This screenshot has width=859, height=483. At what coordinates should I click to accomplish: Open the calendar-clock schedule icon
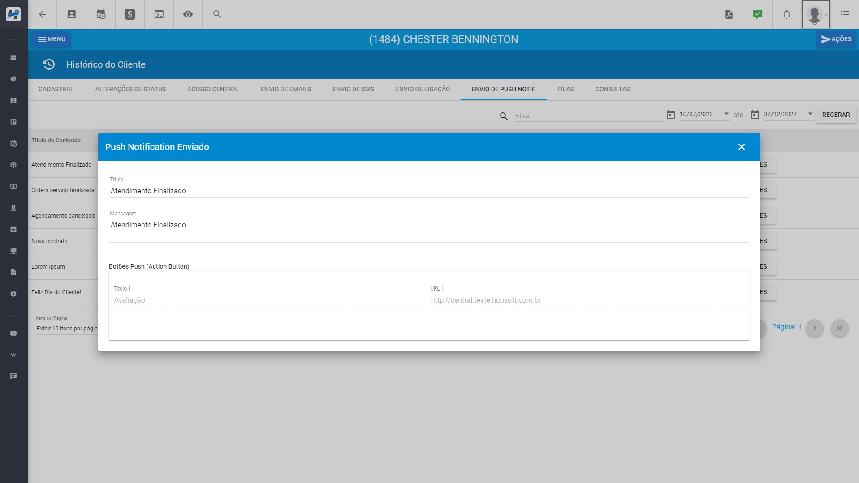(101, 14)
